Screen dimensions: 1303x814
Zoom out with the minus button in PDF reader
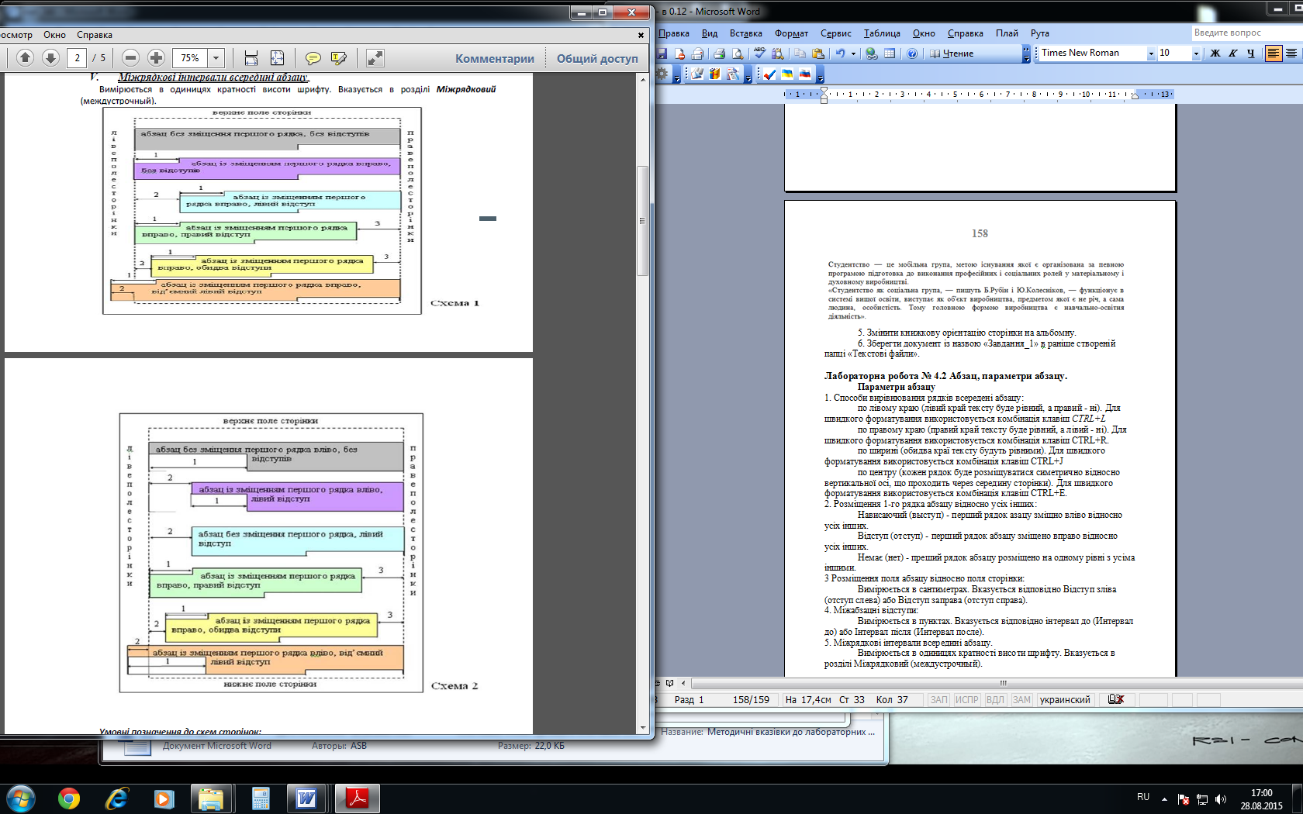point(130,58)
